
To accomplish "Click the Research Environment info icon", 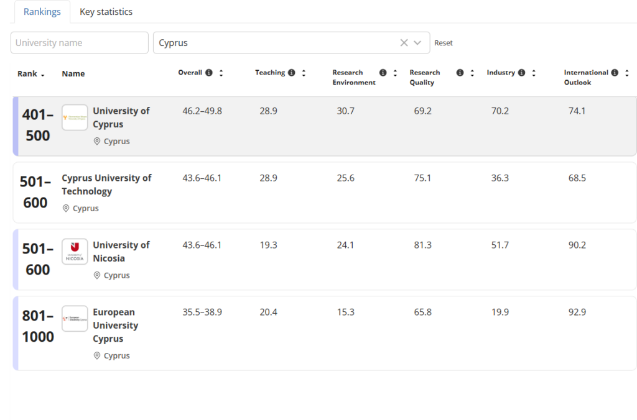I will [383, 73].
